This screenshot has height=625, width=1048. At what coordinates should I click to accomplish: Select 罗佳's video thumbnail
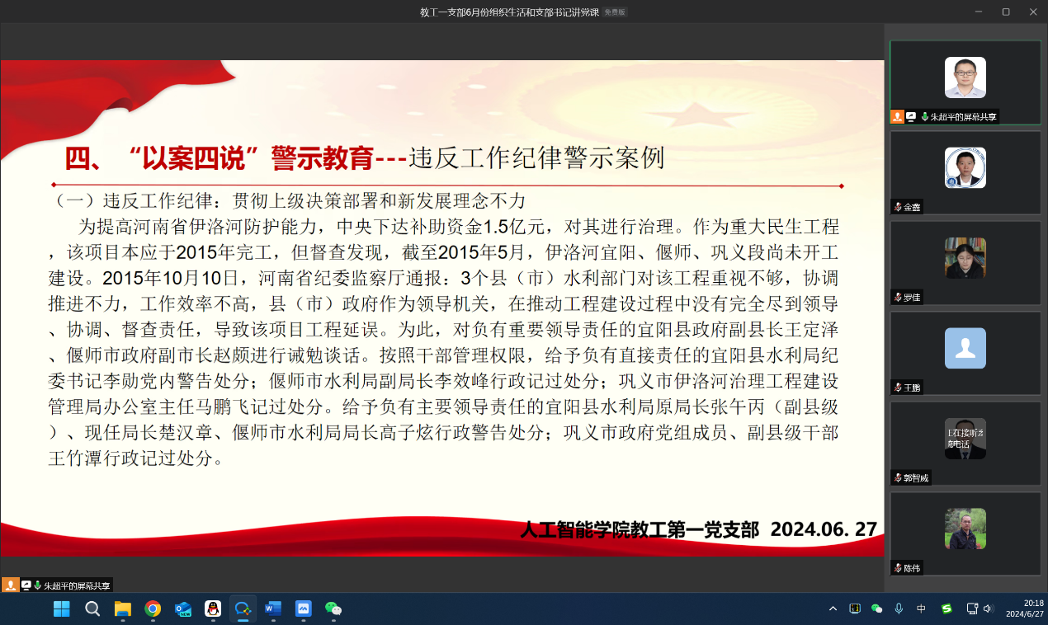point(965,259)
